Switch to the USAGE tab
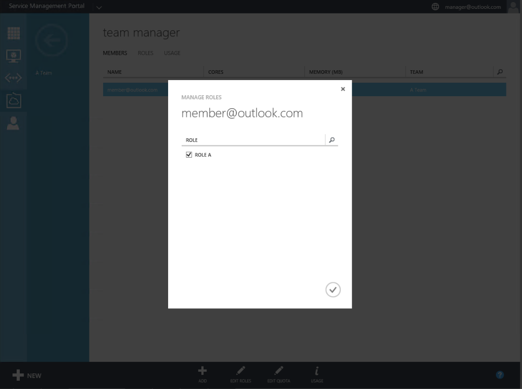This screenshot has width=522, height=389. 172,53
